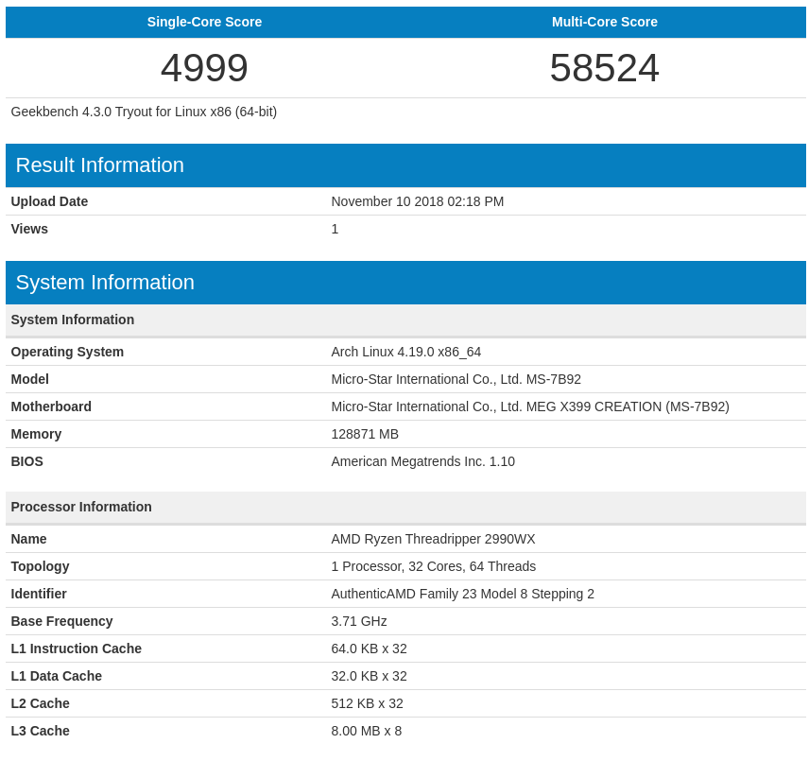Select the multi-core score value 58524

coord(604,67)
